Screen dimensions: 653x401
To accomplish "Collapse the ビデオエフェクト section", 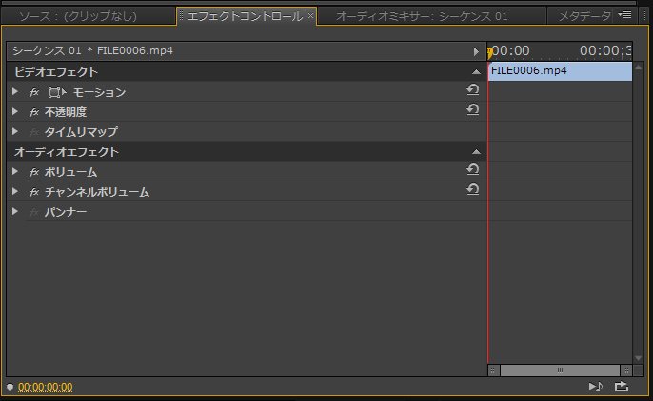I will [x=476, y=72].
